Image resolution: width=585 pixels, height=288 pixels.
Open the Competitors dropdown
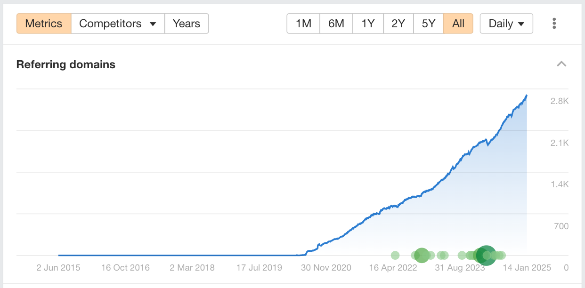pos(118,24)
